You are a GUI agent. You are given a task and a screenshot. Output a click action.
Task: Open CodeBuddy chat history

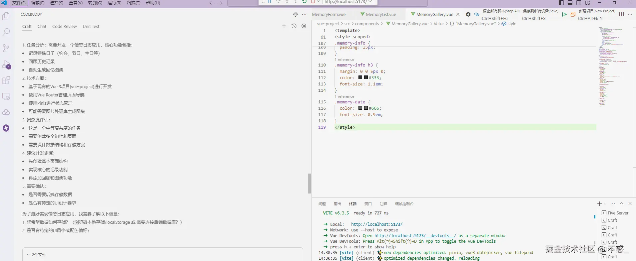pyautogui.click(x=294, y=26)
